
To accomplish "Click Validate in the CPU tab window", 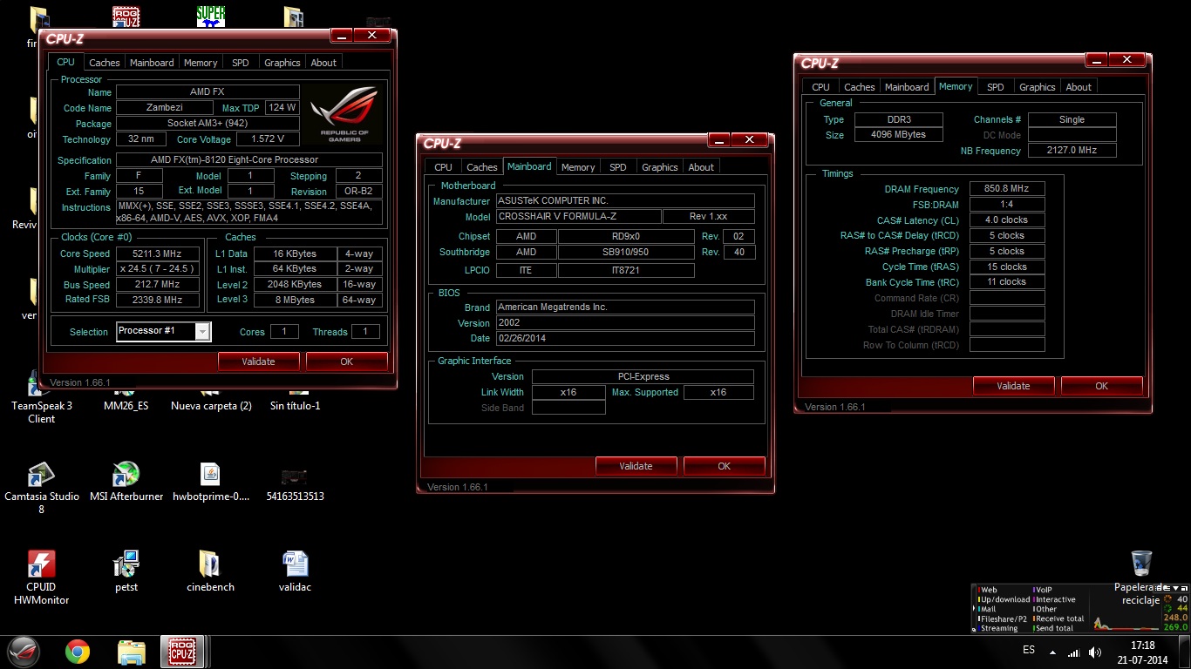I will pos(258,362).
